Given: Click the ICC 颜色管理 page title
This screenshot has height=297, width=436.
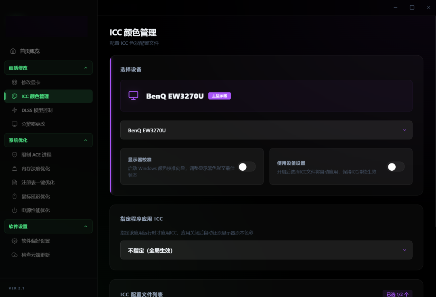Looking at the screenshot, I should (x=133, y=33).
